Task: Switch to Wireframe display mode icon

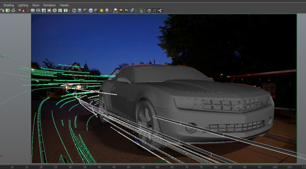Action: coord(74,10)
